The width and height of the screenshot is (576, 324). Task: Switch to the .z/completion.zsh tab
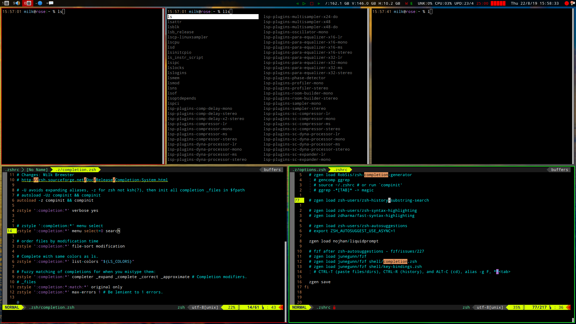[75, 169]
